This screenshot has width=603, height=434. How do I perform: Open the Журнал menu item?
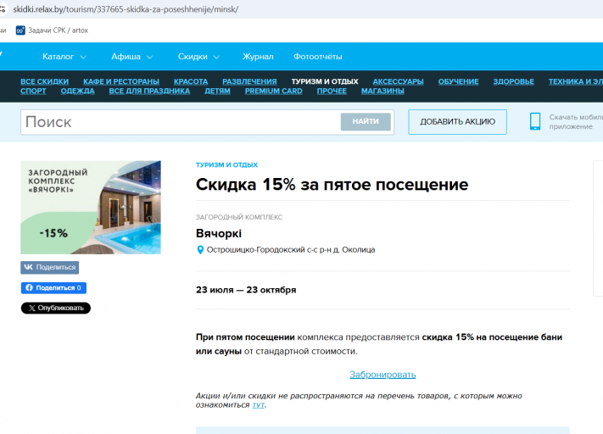pyautogui.click(x=258, y=57)
